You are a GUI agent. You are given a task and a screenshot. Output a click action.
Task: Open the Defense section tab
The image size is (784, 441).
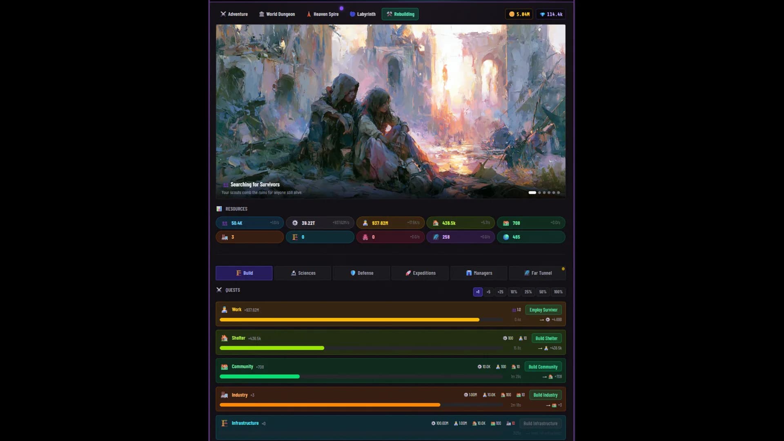tap(361, 273)
